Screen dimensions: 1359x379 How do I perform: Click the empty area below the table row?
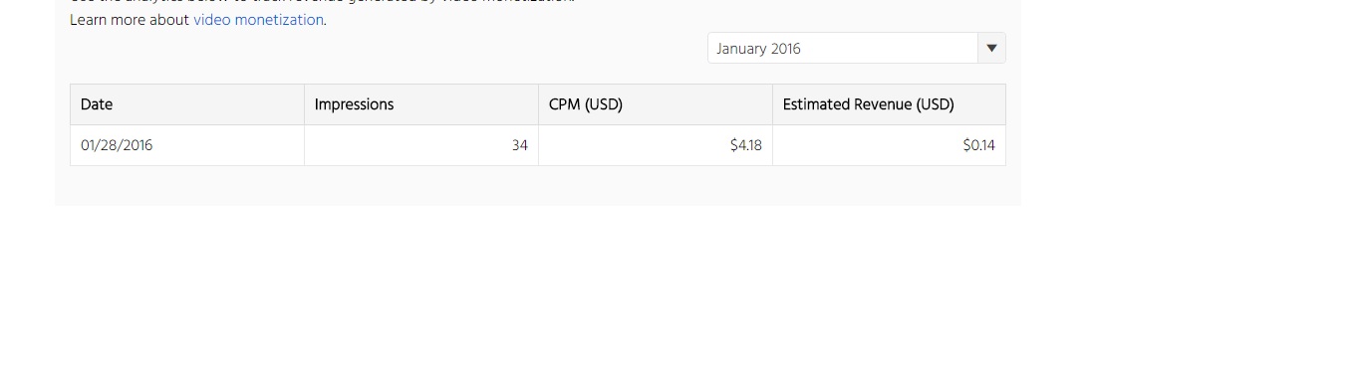538,186
